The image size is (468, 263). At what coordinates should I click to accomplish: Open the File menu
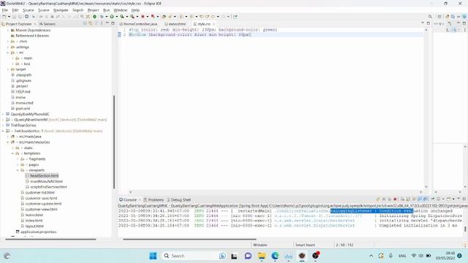coord(5,10)
